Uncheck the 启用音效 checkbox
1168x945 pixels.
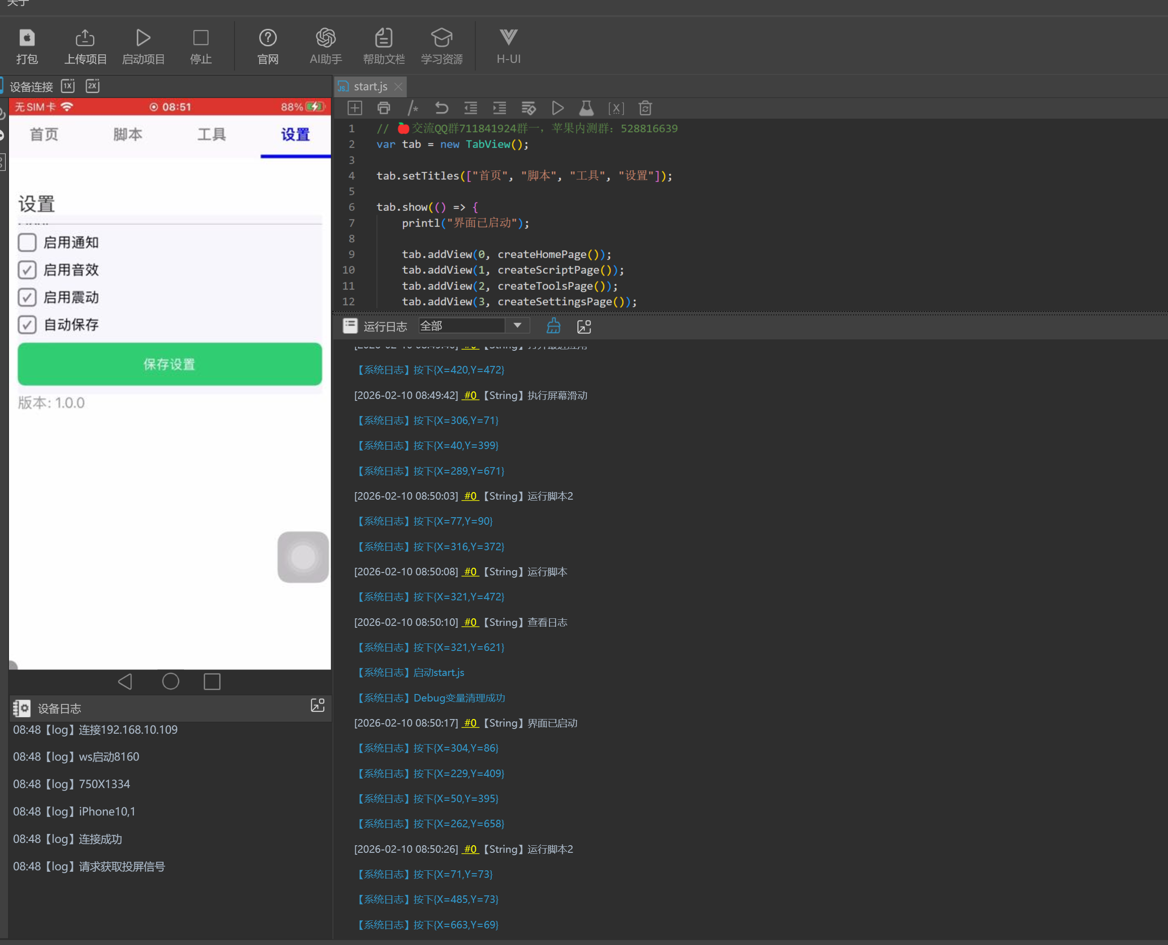(x=27, y=270)
